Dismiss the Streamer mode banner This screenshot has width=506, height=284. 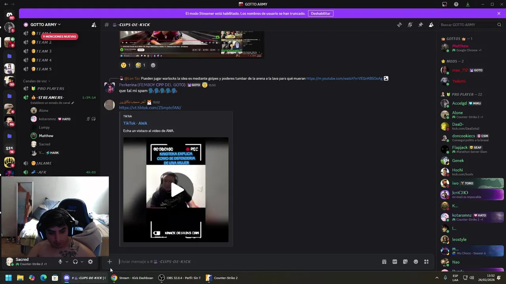[499, 13]
